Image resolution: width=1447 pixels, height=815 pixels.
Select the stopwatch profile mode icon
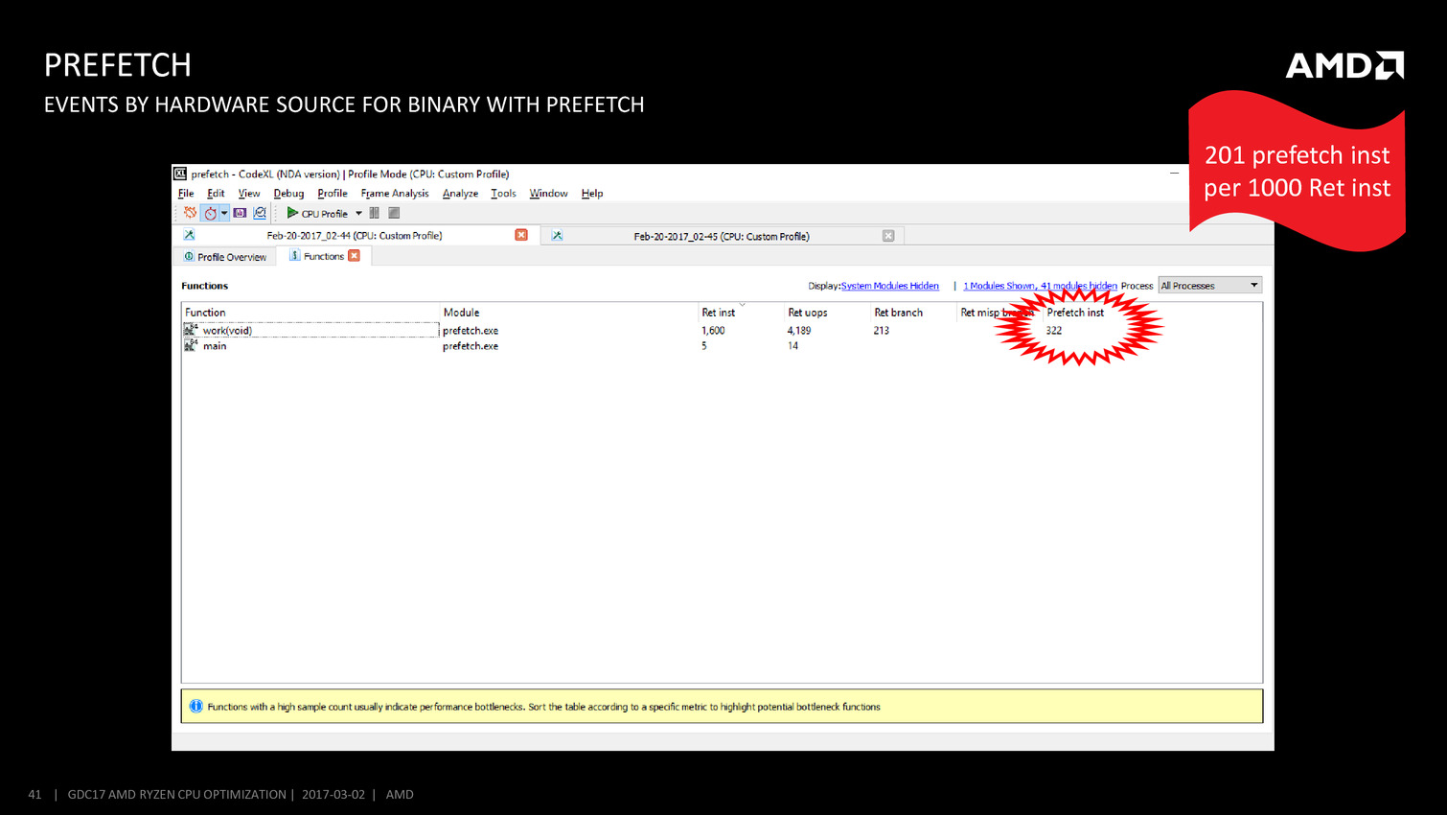click(x=210, y=213)
